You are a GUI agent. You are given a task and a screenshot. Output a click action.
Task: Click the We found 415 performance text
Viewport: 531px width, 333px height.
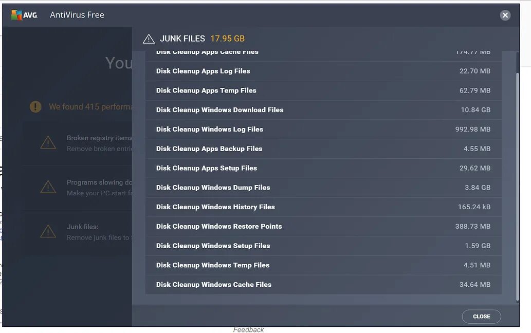coord(90,106)
